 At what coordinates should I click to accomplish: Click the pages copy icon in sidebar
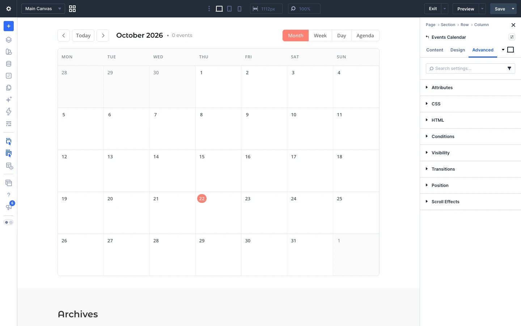pyautogui.click(x=9, y=88)
